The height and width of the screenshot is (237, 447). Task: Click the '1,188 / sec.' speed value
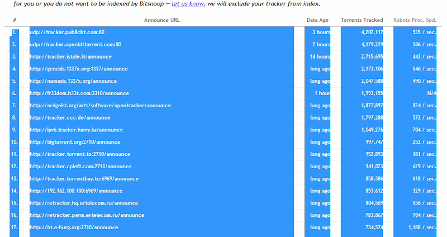coord(422,227)
